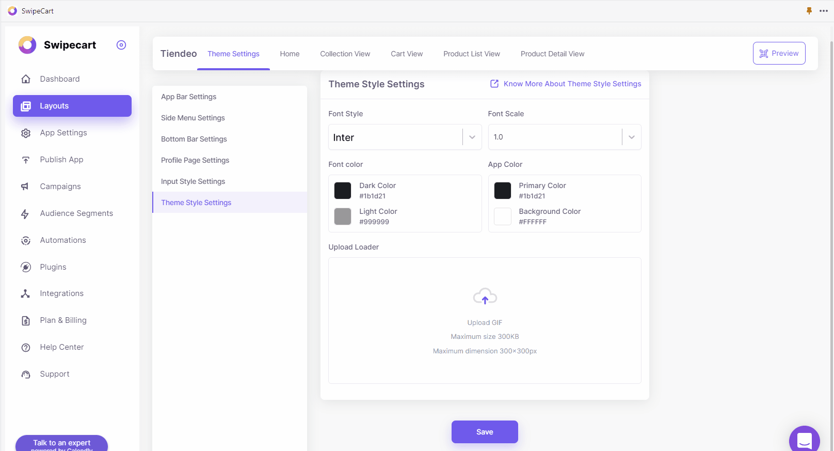Open Campaigns in sidebar
This screenshot has width=834, height=451.
72,186
